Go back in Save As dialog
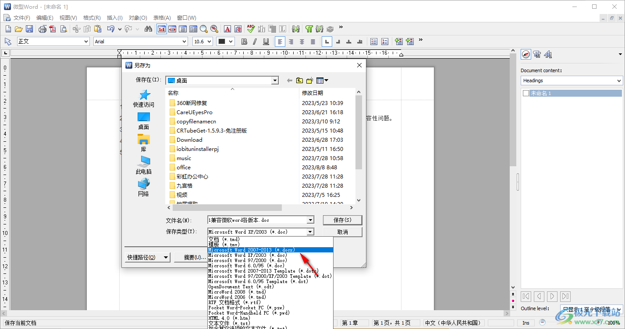The width and height of the screenshot is (625, 329). point(289,80)
